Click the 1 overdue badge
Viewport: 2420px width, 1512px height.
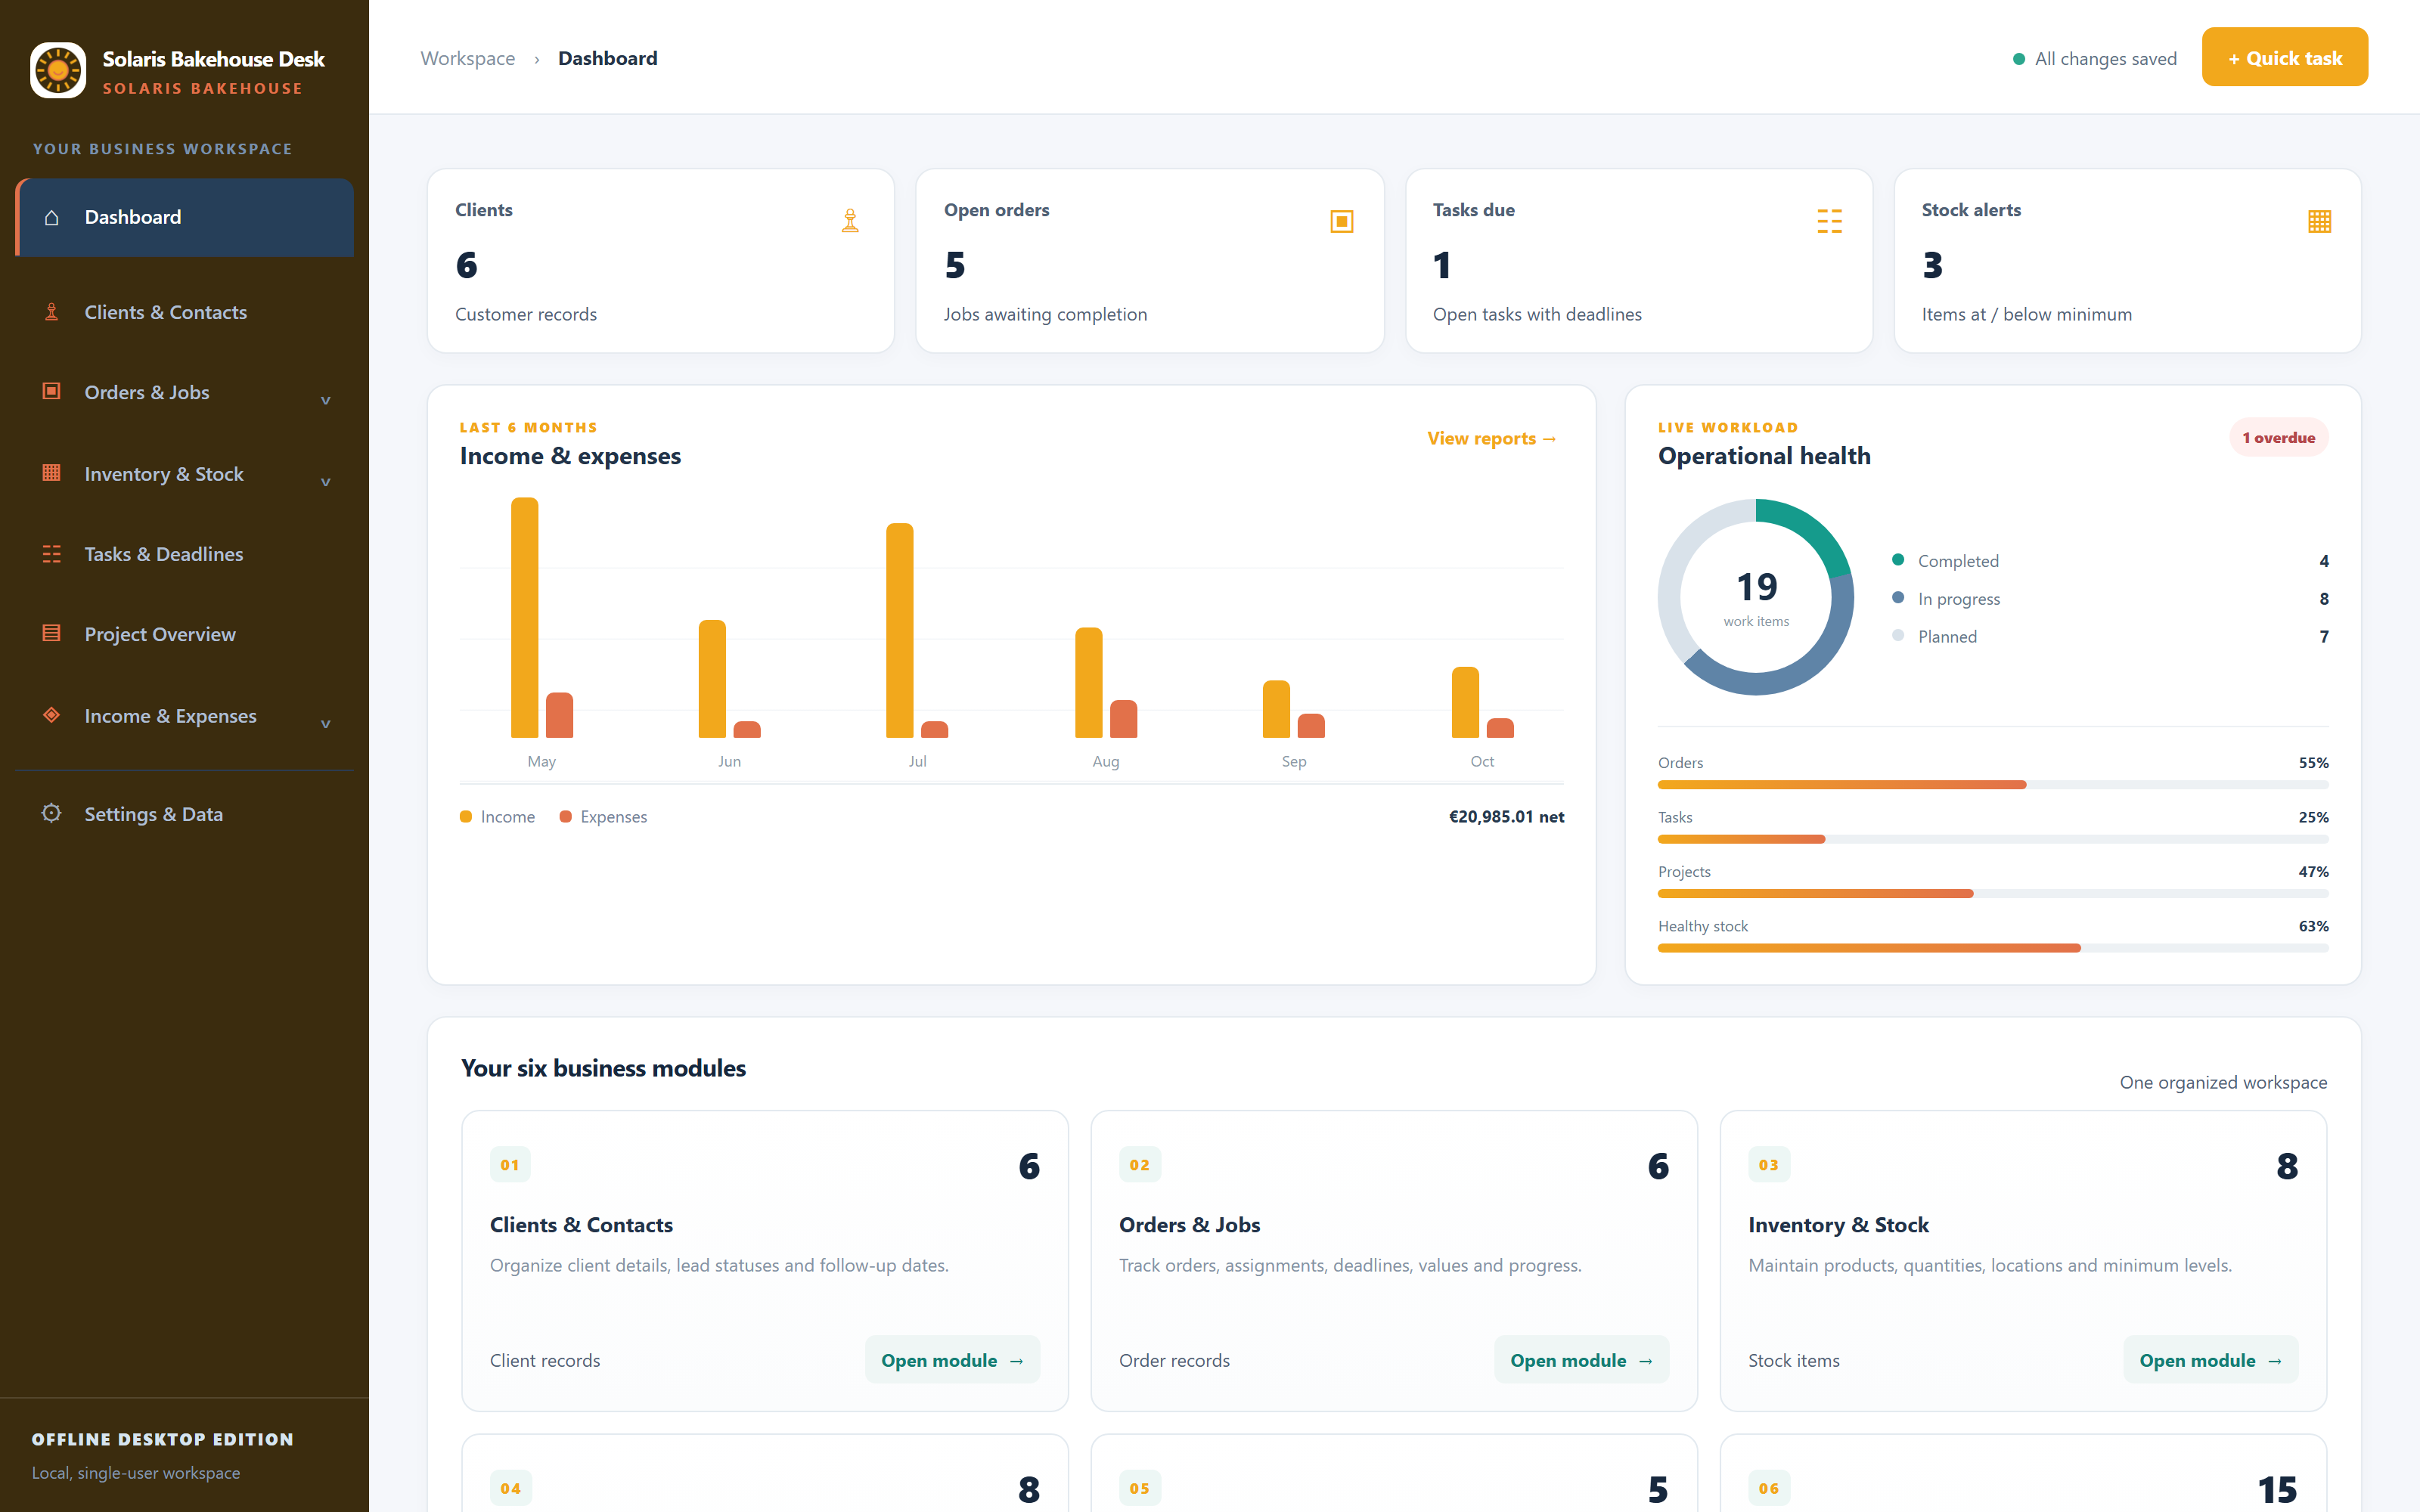[2278, 437]
